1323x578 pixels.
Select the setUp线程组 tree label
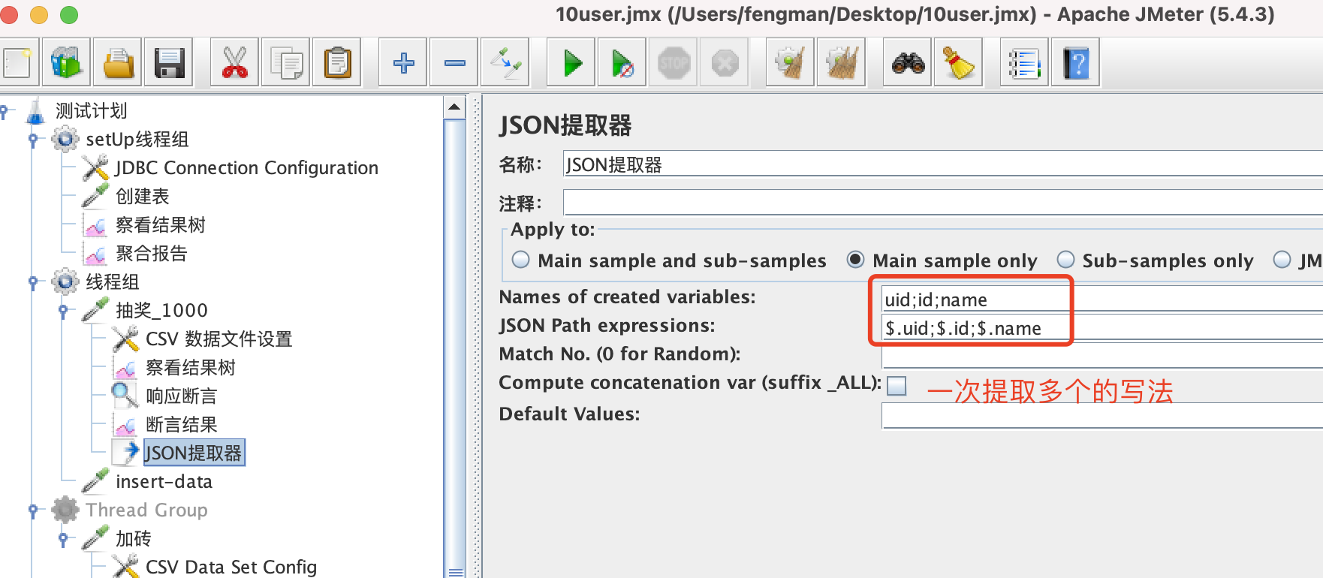click(x=137, y=140)
